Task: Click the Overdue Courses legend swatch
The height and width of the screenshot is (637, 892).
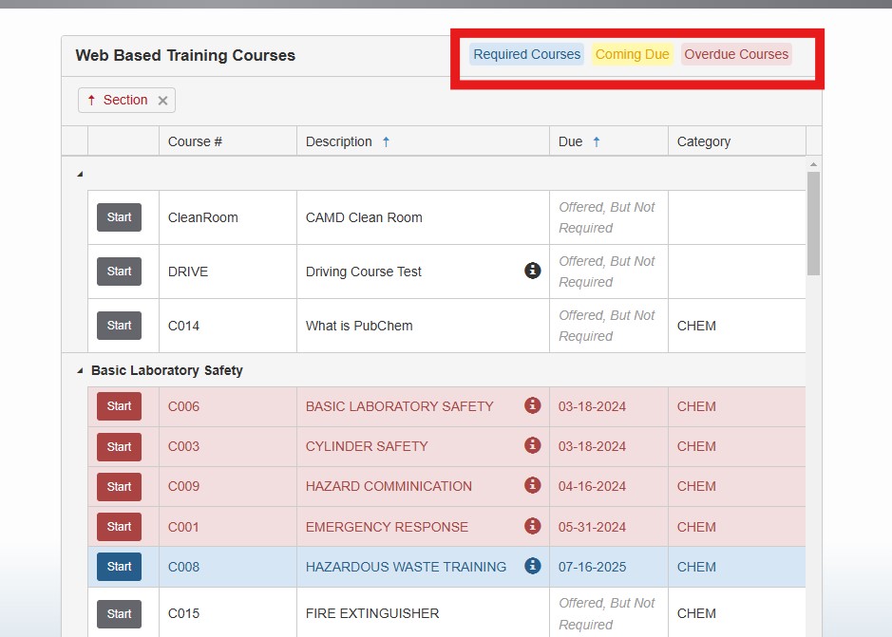Action: pos(736,54)
